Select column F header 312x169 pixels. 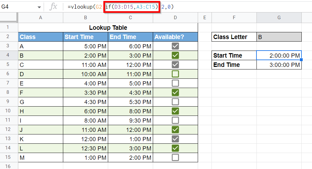(x=234, y=18)
